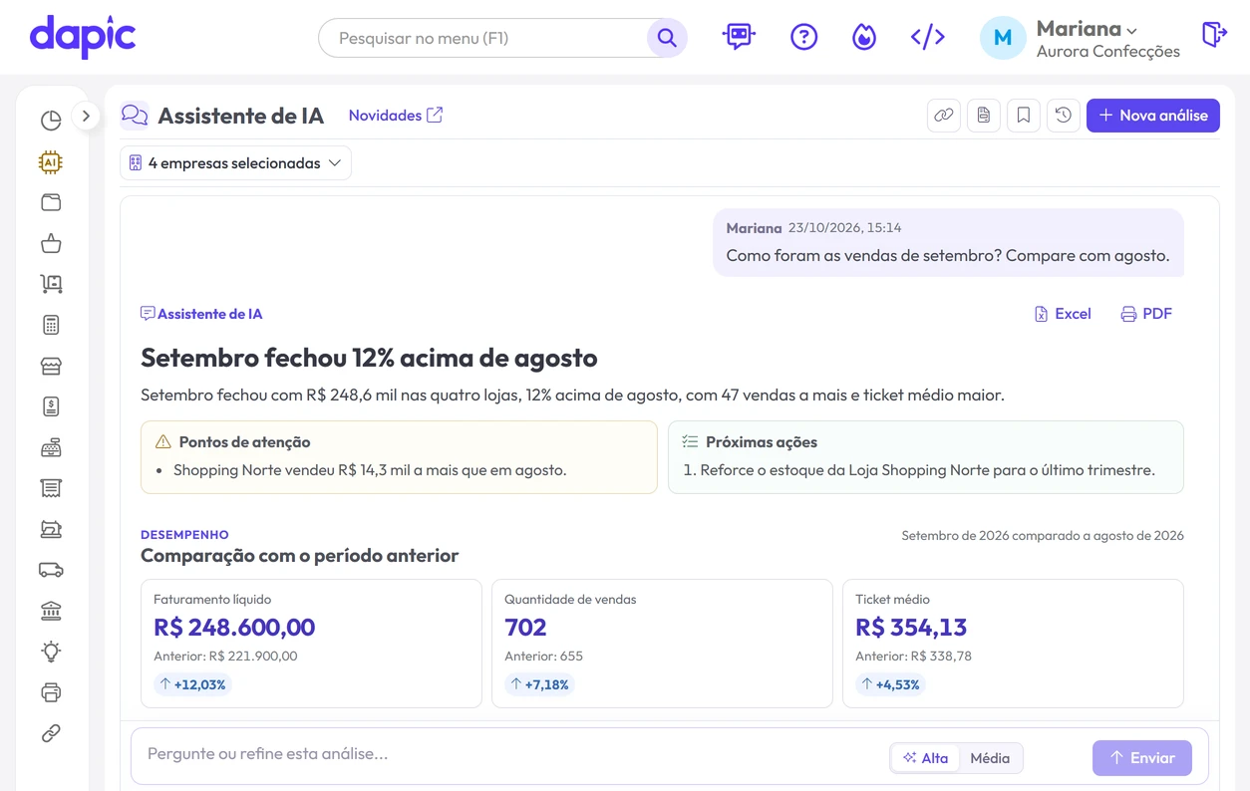Open analysis history clock icon
Viewport: 1250px width, 791px height.
[x=1064, y=116]
